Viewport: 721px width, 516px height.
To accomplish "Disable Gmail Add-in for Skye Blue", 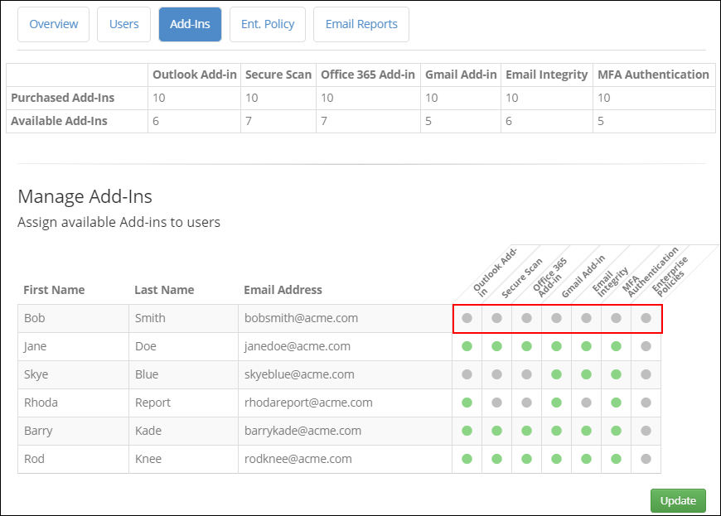I will (x=556, y=374).
